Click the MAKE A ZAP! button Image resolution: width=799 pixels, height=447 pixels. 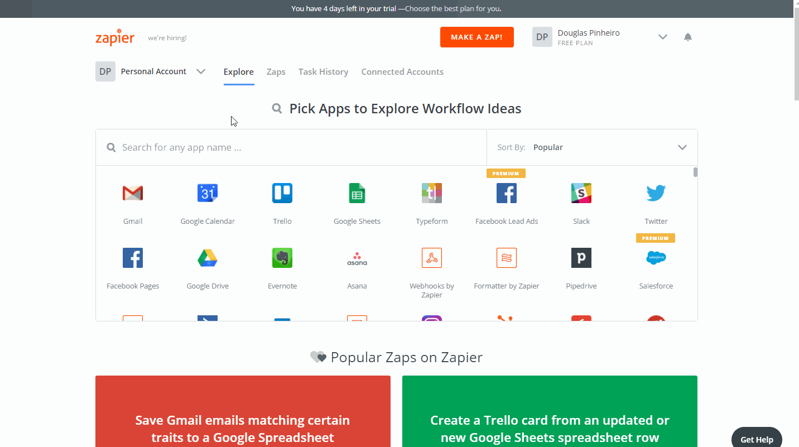[x=477, y=37]
